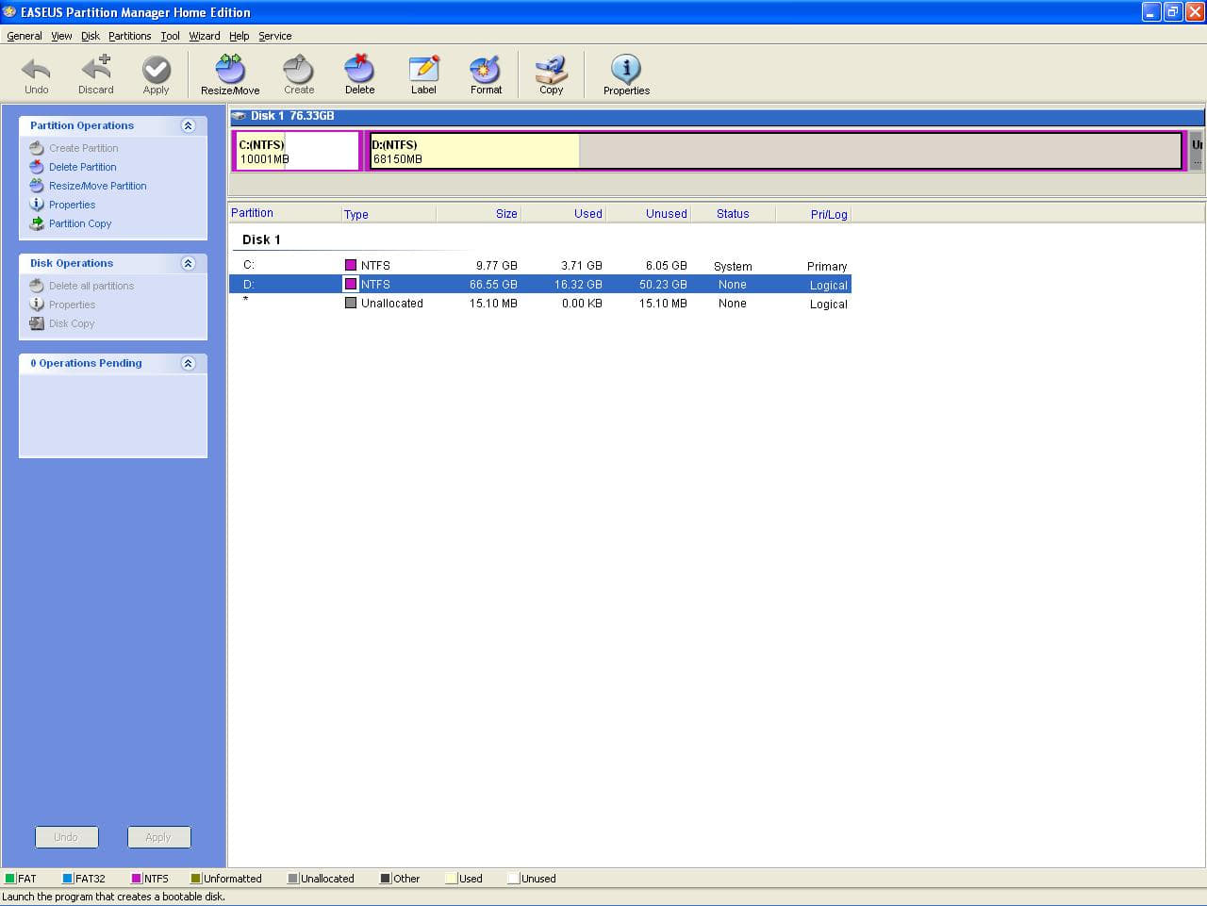This screenshot has height=906, width=1207.
Task: Click the Disk 1 drive icon in header
Action: pos(240,116)
